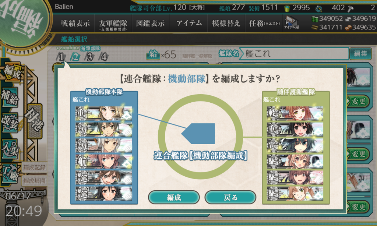Click the 給 bulk resupply icon
This screenshot has height=226, width=377.
pyautogui.click(x=154, y=55)
